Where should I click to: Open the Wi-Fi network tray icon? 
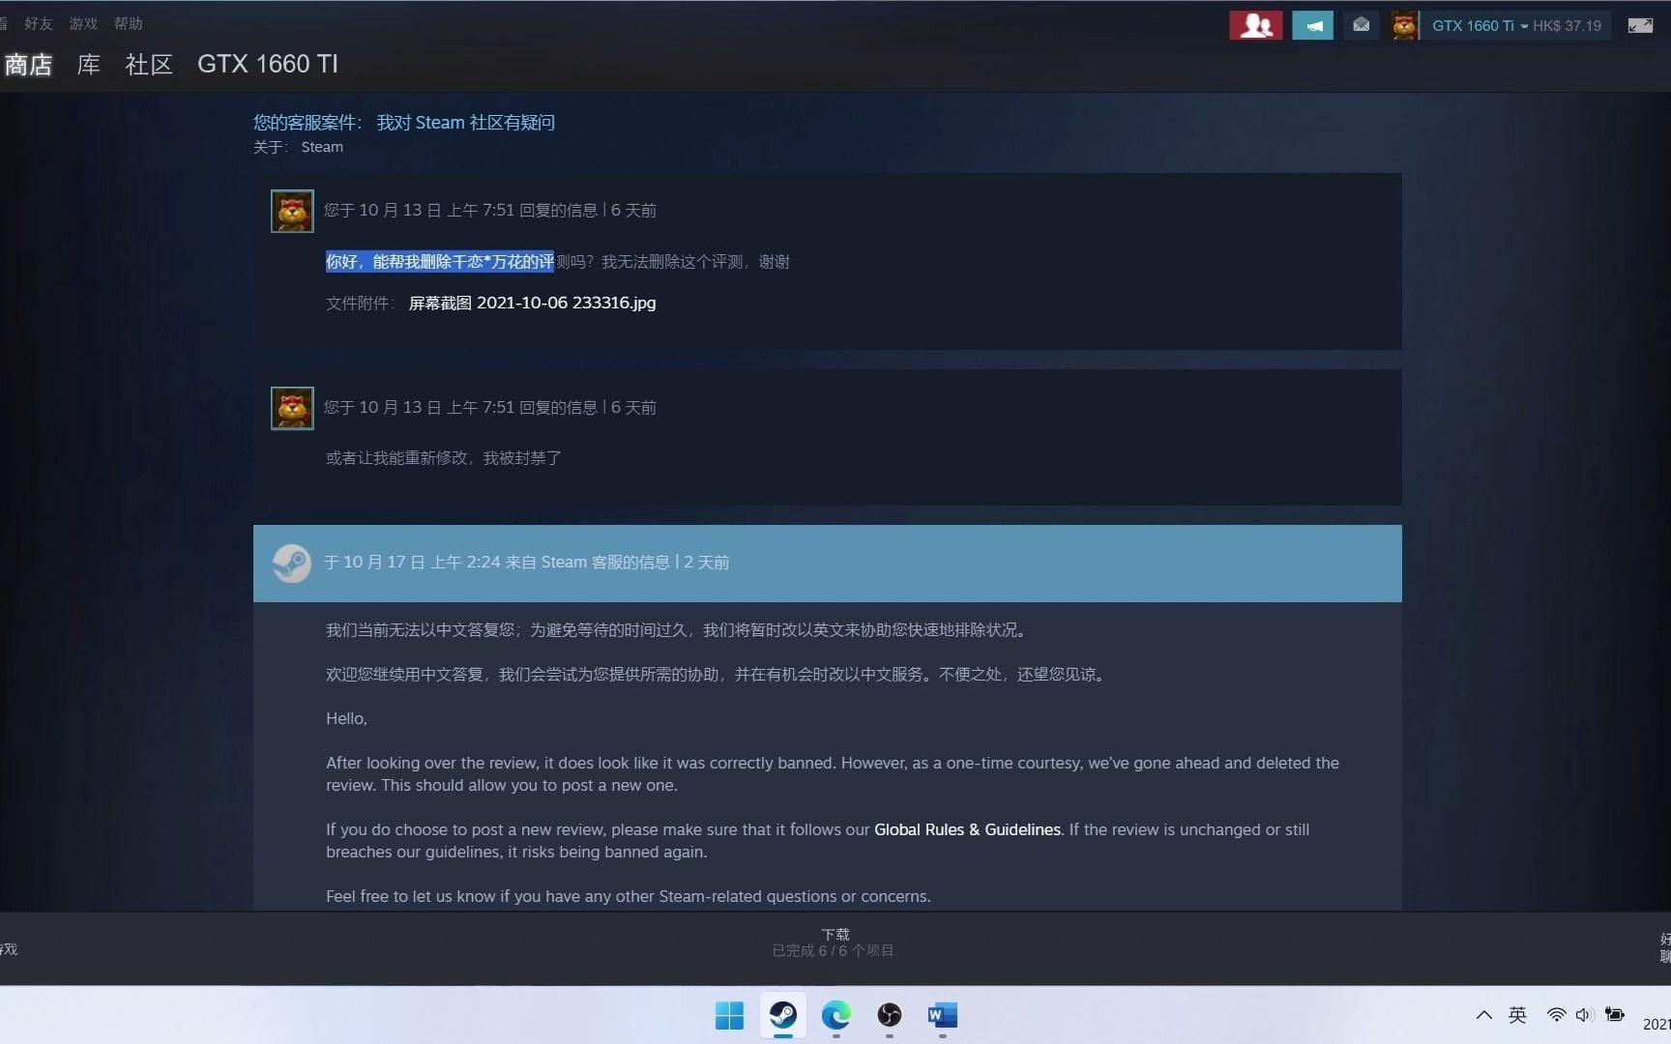[x=1556, y=1015]
